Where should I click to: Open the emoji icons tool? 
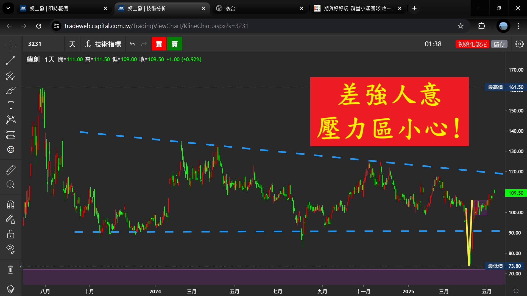pyautogui.click(x=11, y=150)
